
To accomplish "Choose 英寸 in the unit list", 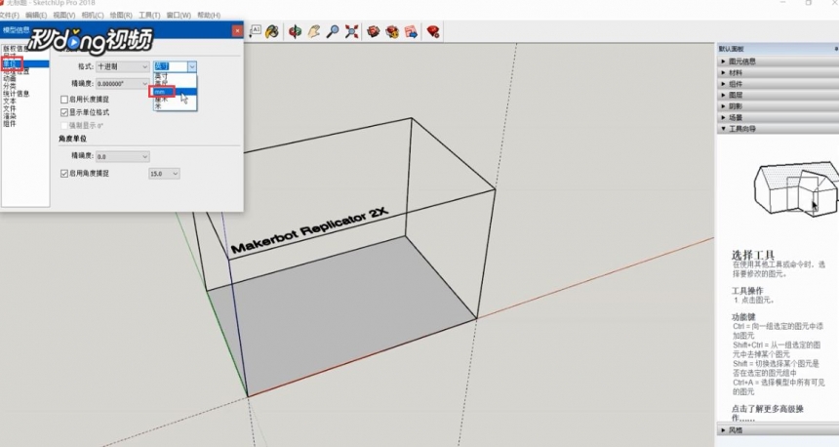I will click(175, 76).
